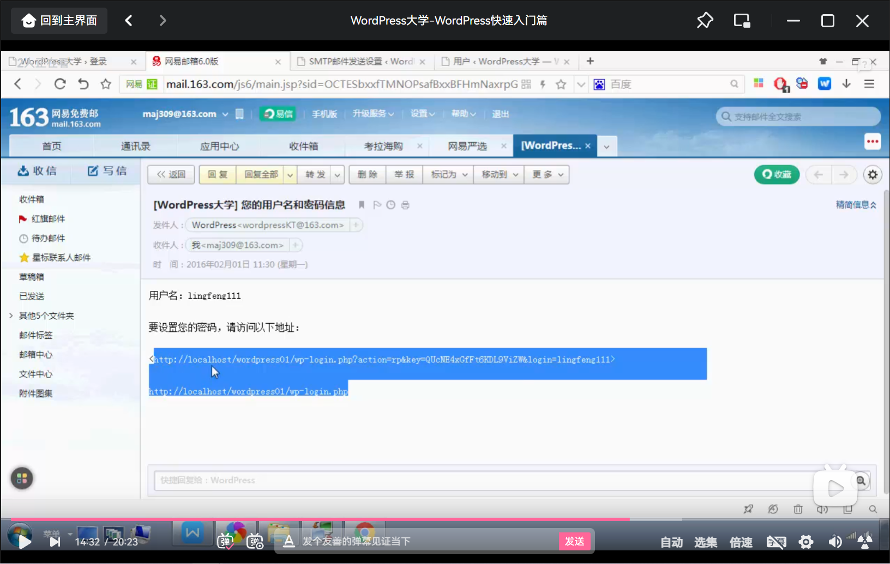This screenshot has height=564, width=890.
Task: Click the blue W extension icon
Action: [824, 84]
